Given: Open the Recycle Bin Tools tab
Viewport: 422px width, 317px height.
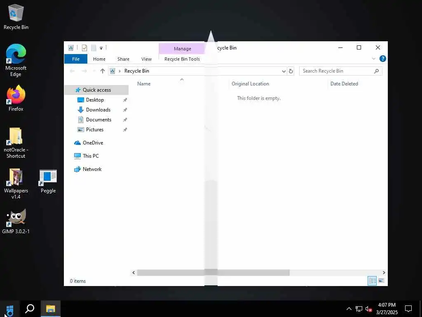Looking at the screenshot, I should (182, 59).
